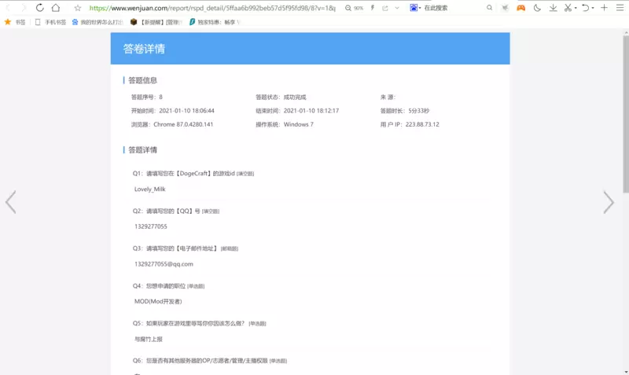Screen dimensions: 629x375
Task: Open the downloads icon
Action: point(554,8)
